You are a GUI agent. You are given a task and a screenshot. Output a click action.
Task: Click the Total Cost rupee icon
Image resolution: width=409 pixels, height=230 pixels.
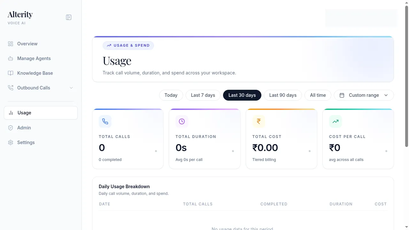[259, 121]
